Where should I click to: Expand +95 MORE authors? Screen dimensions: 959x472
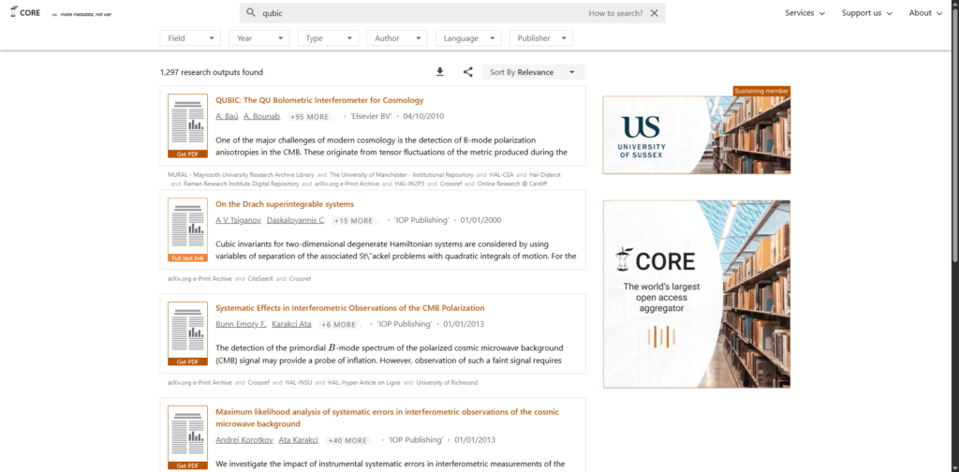[309, 117]
